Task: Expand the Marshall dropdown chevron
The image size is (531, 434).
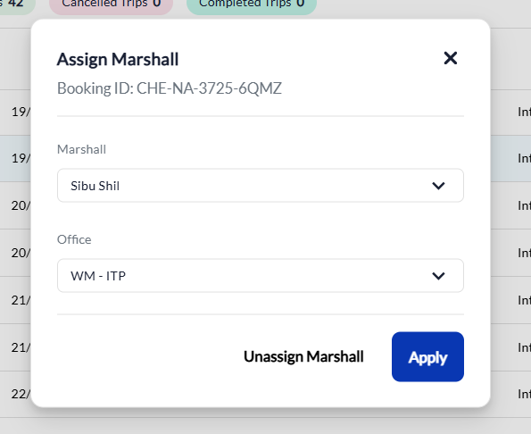Action: 438,186
